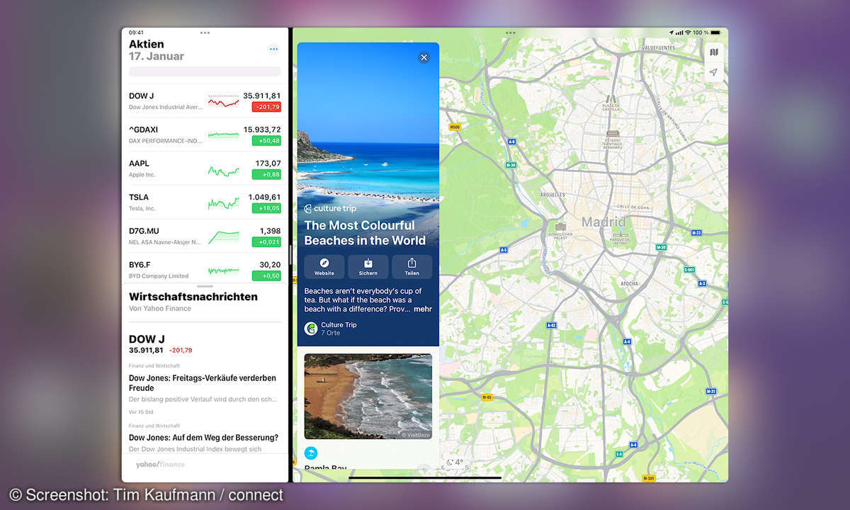Select the ^GDAXI stock row

point(205,135)
